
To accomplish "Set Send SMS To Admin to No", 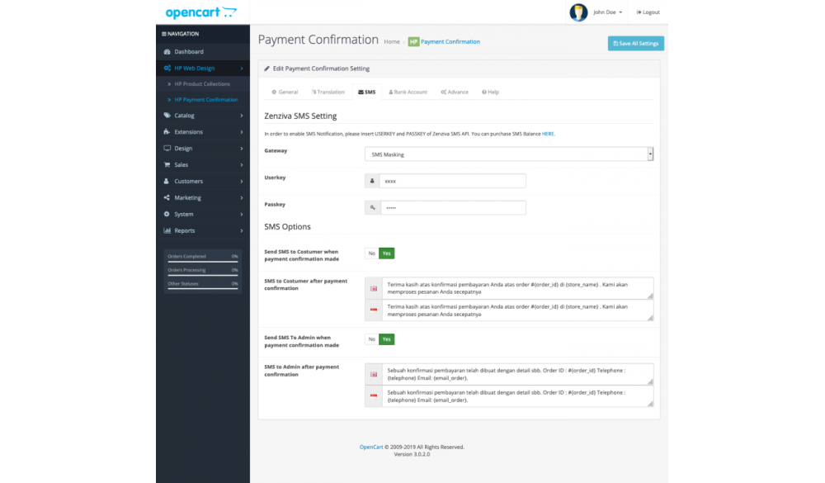I will coord(371,339).
